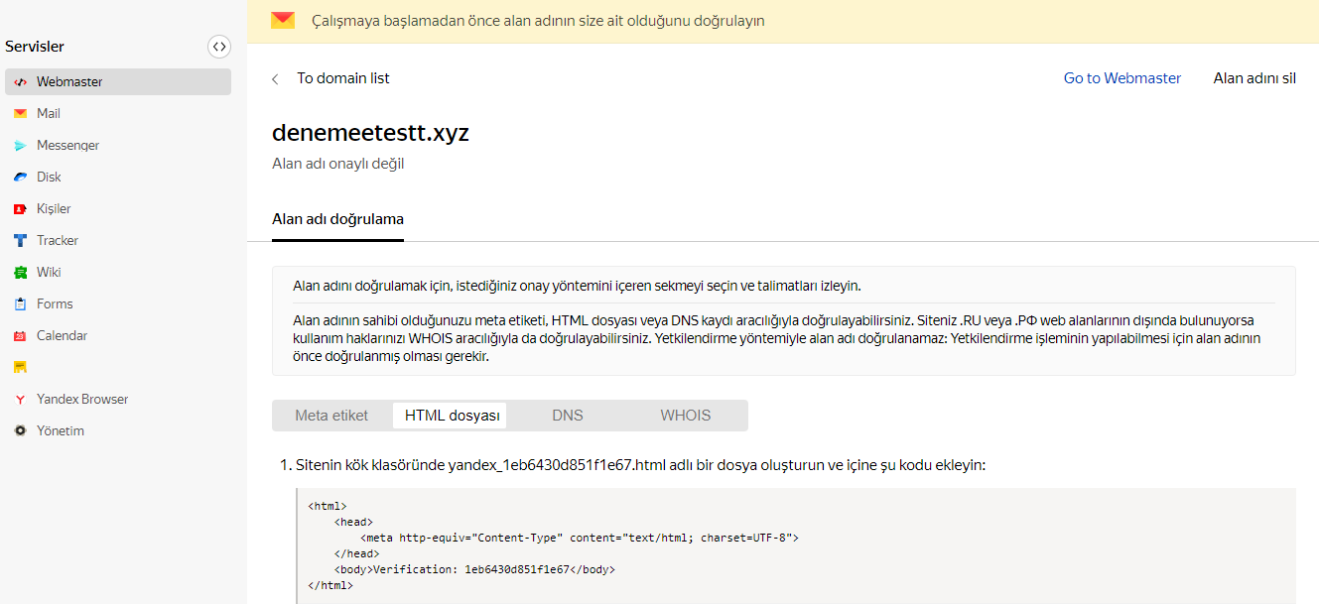Open the Yandex Browser icon
The width and height of the screenshot is (1319, 604).
click(x=20, y=400)
